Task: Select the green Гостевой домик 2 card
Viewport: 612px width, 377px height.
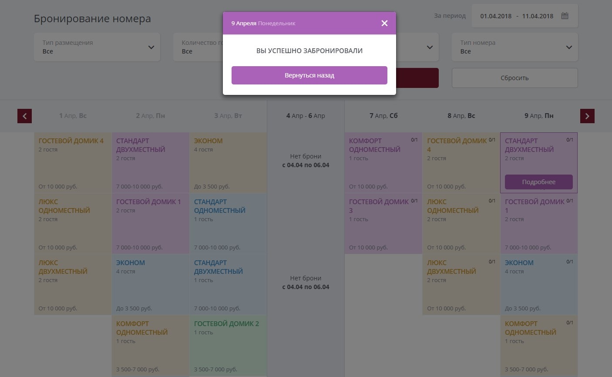Action: click(x=228, y=346)
